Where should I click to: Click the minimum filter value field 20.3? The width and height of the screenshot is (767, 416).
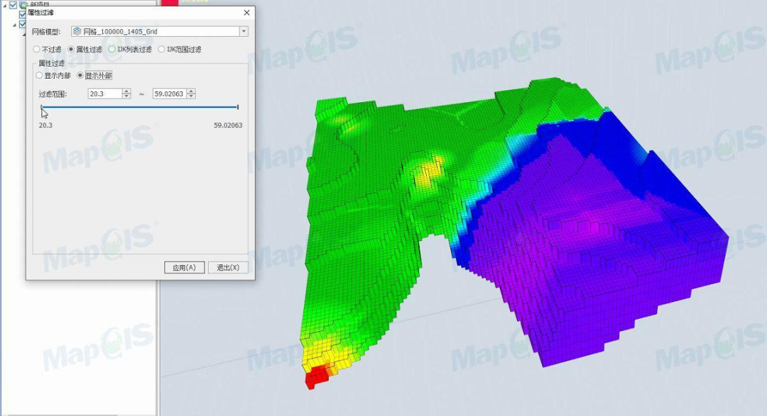104,94
